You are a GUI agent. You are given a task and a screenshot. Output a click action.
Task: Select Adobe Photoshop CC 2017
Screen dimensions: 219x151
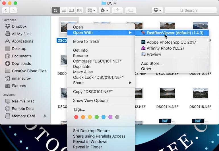click(171, 42)
